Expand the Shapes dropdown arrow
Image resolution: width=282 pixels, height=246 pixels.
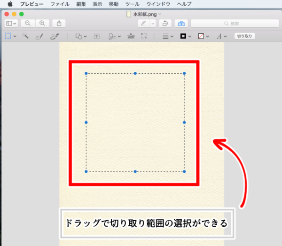[85, 37]
